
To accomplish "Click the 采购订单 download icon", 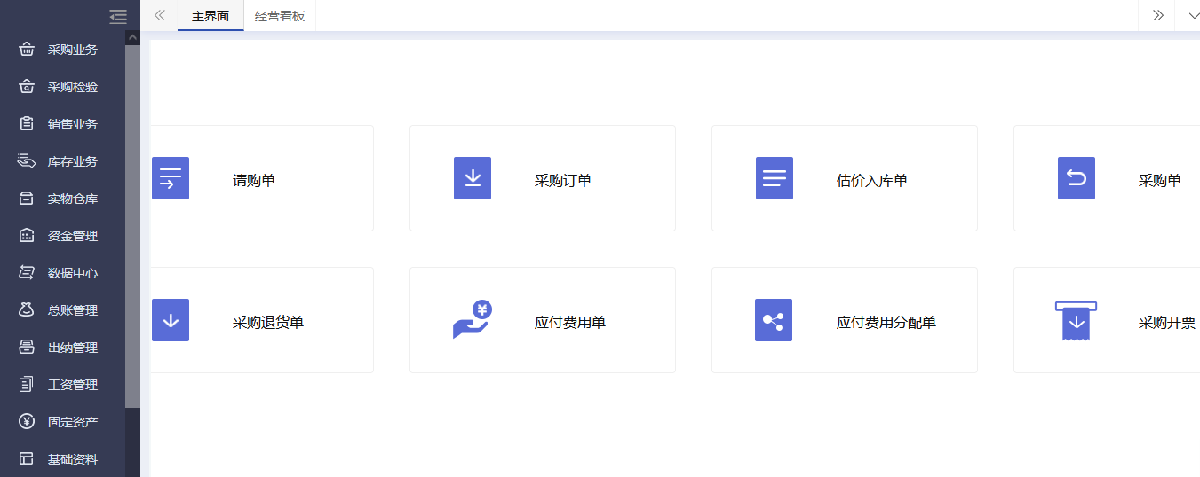I will (473, 178).
